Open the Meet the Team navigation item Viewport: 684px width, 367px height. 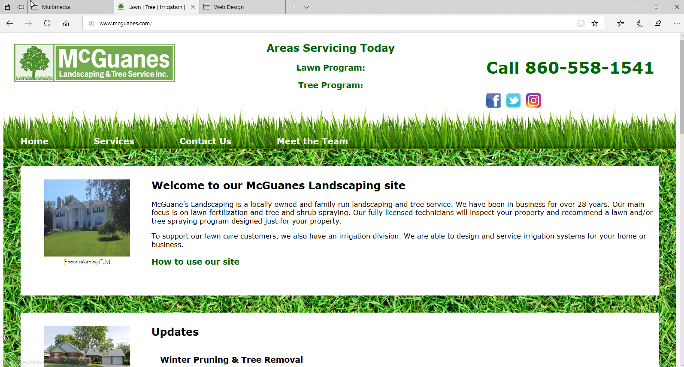312,141
